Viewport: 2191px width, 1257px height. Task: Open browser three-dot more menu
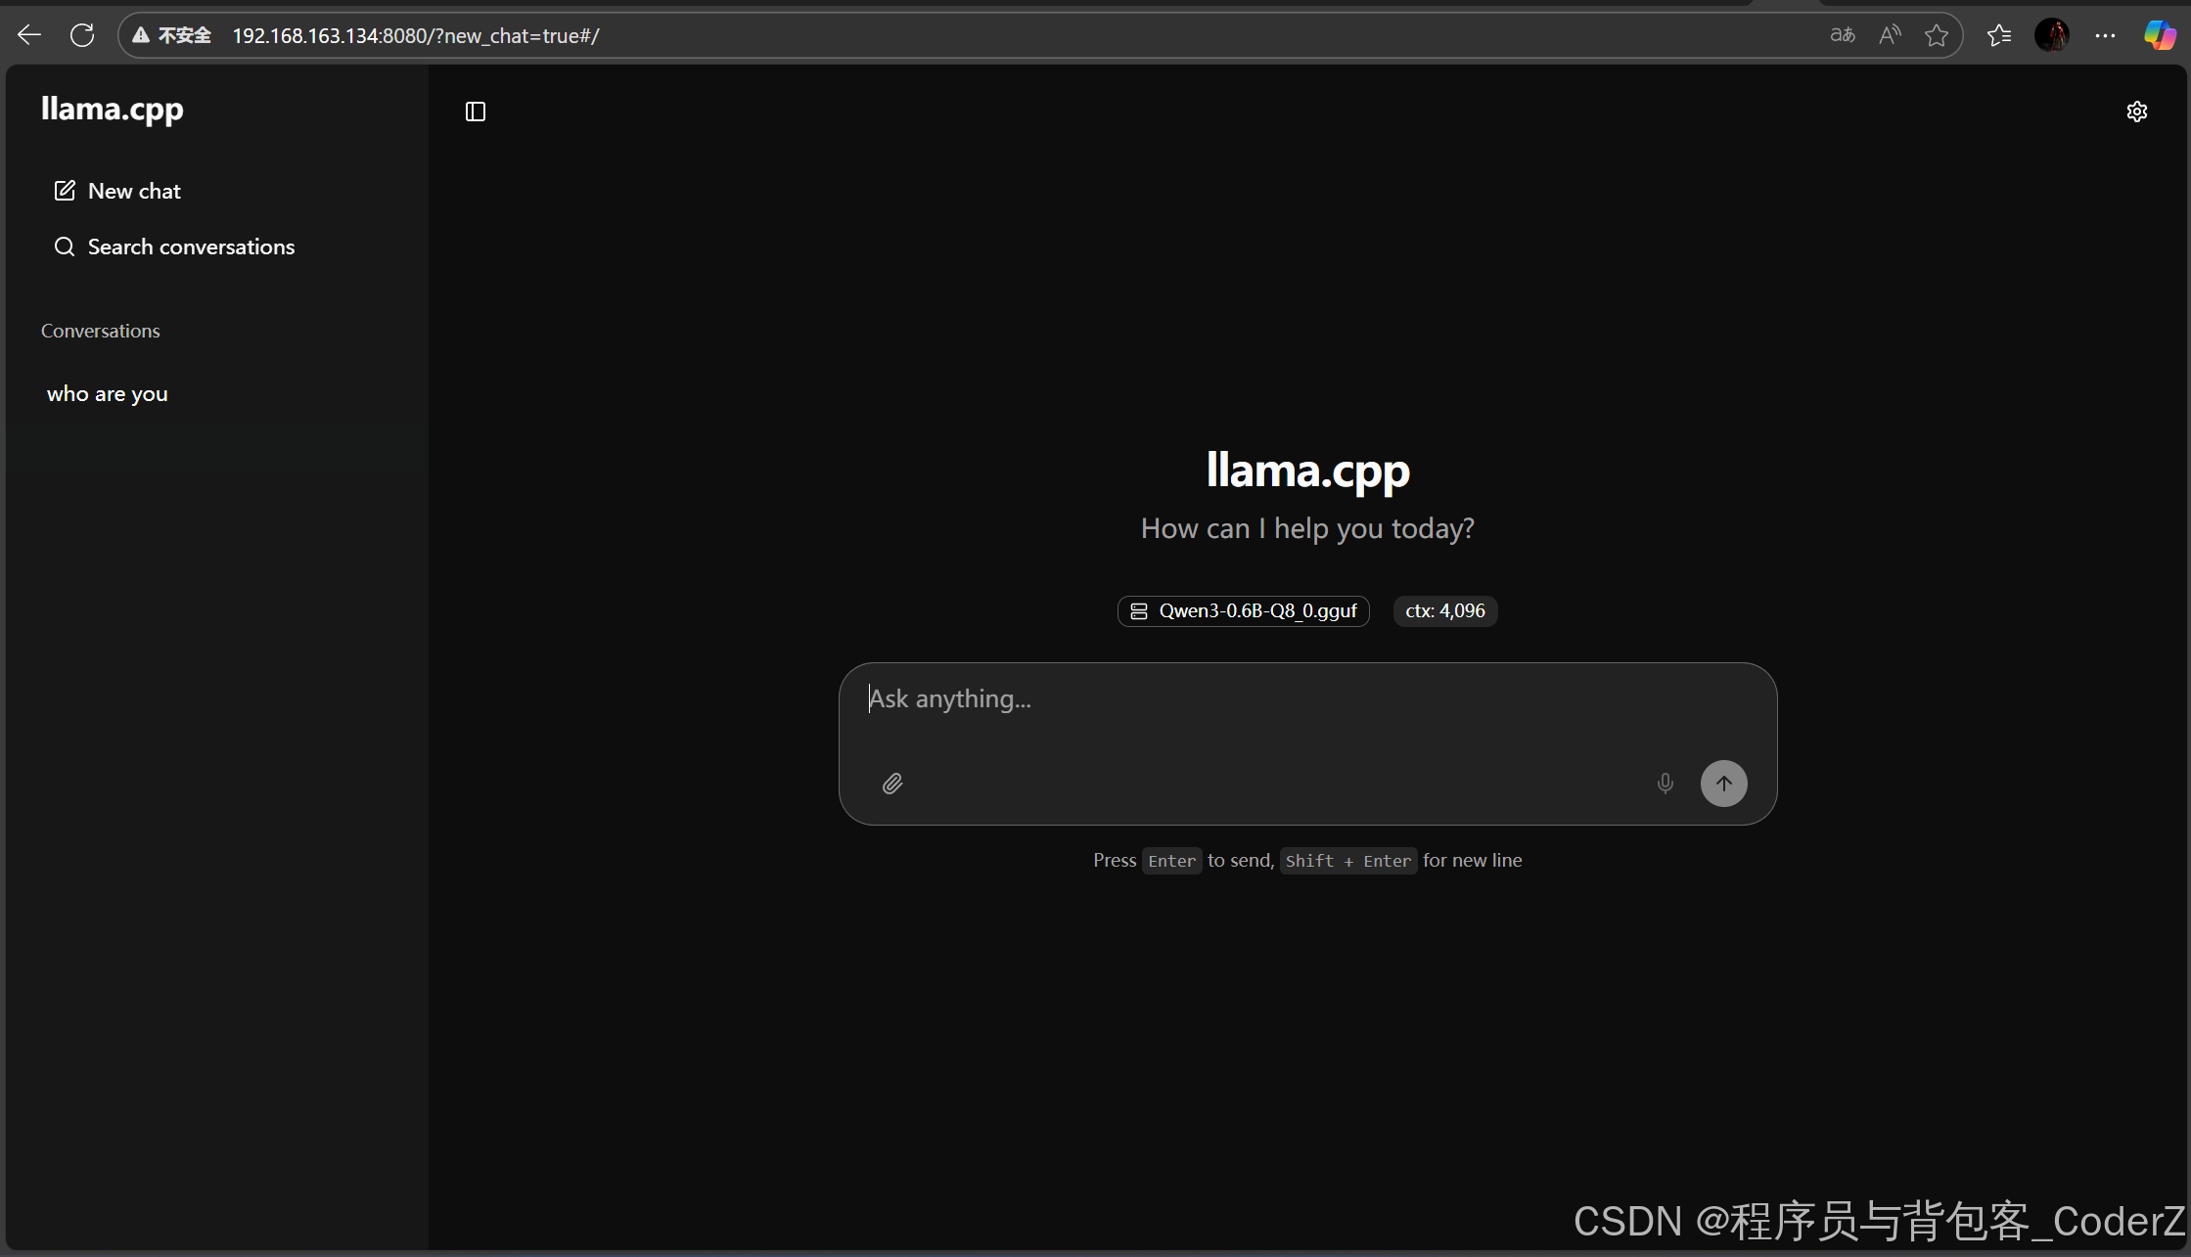[2105, 36]
